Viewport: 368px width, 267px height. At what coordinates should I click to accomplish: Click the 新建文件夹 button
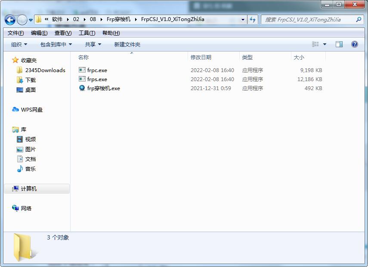coord(127,45)
